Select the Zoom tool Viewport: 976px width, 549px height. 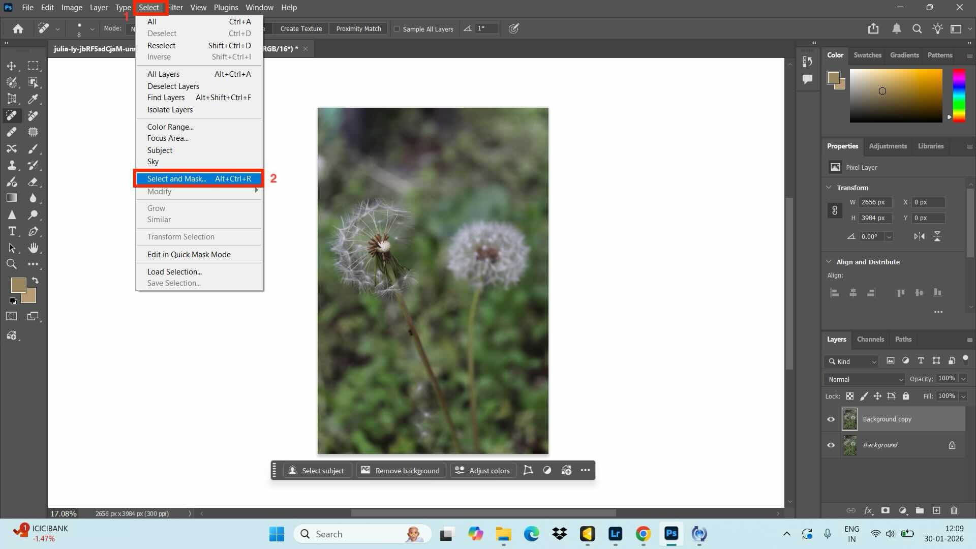(x=12, y=264)
